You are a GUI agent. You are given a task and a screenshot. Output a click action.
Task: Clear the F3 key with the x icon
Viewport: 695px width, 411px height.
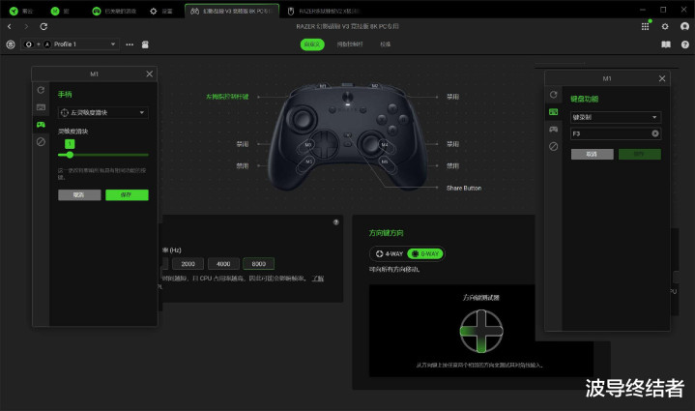pos(655,133)
